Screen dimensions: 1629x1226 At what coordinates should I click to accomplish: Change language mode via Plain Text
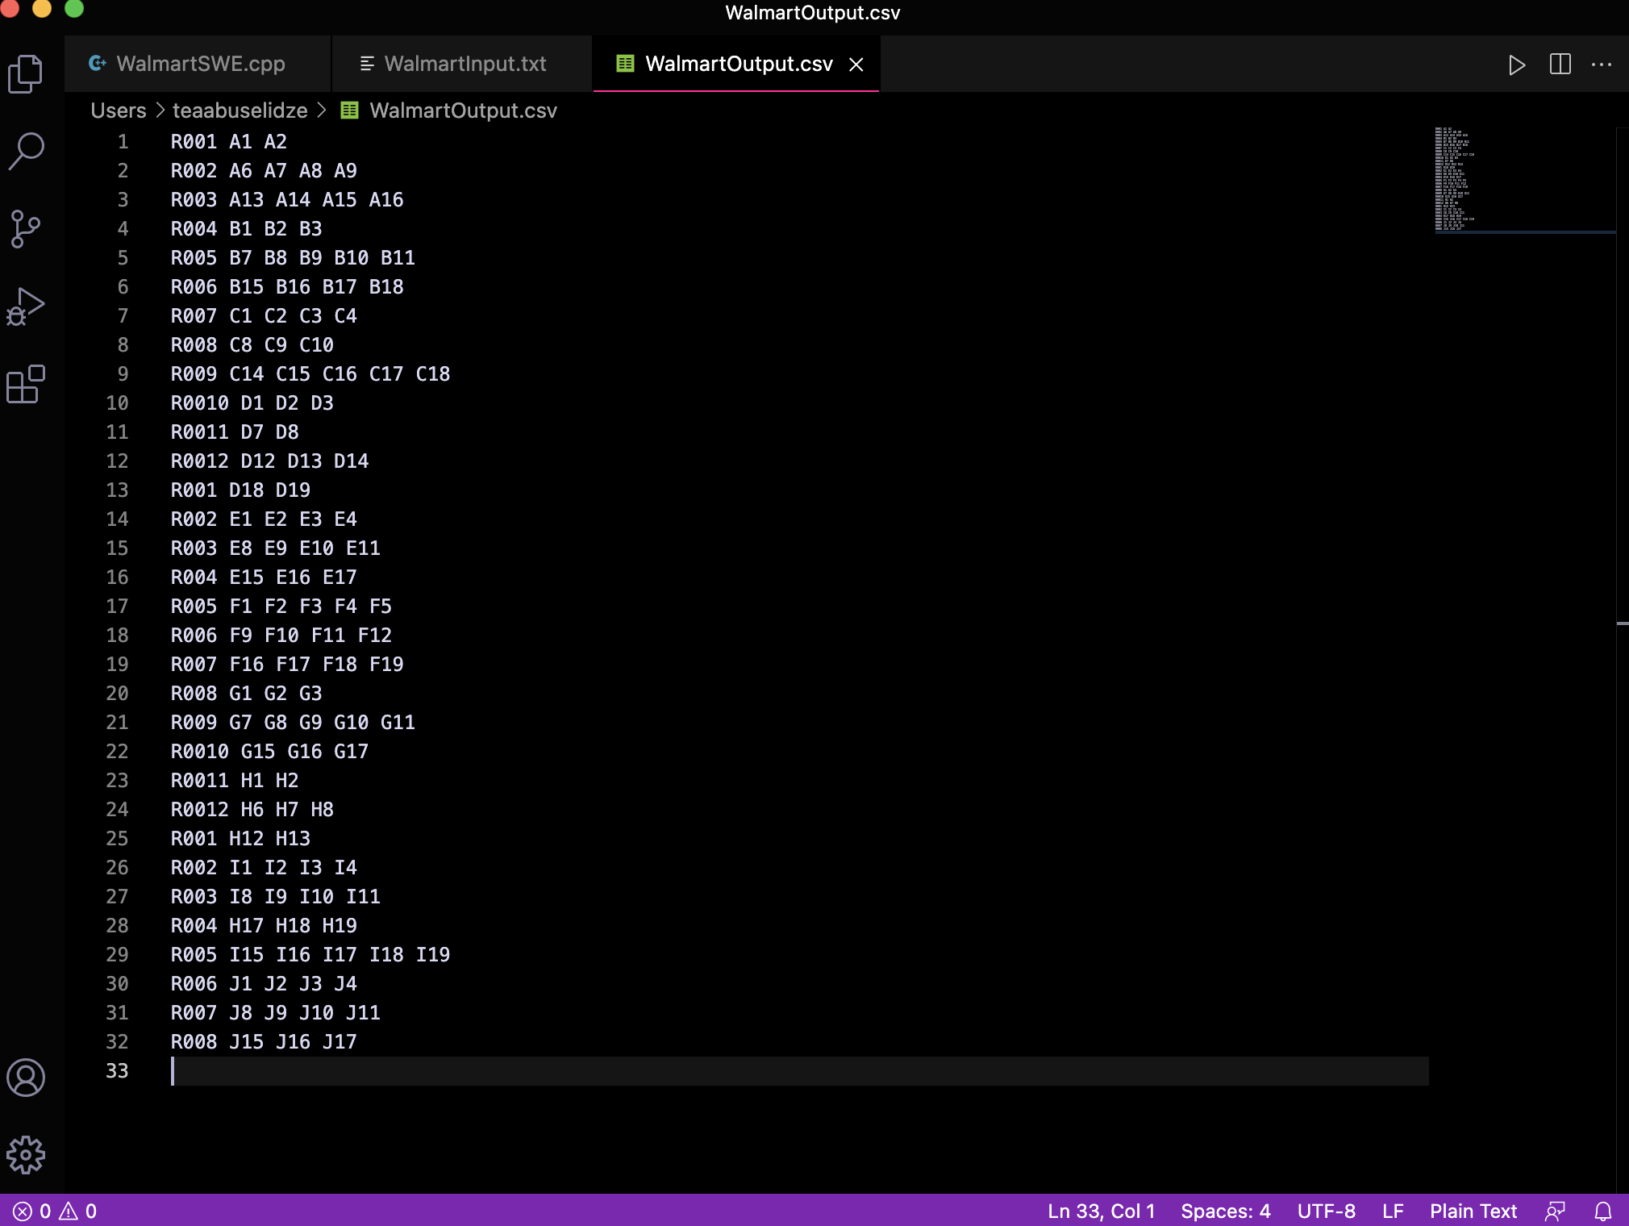point(1473,1211)
